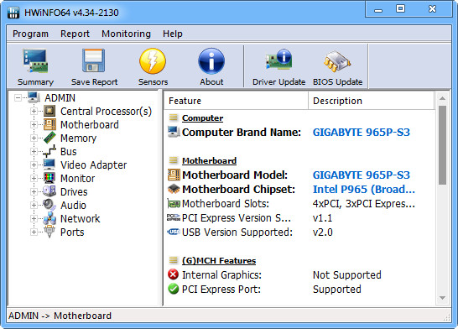This screenshot has width=458, height=329.
Task: Select the 'v1.1' PCI Express value
Action: pyautogui.click(x=322, y=218)
